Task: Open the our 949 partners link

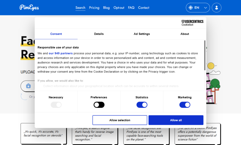Action: tap(60, 53)
